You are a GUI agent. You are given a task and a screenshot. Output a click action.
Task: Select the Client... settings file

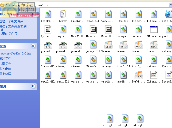(154, 75)
